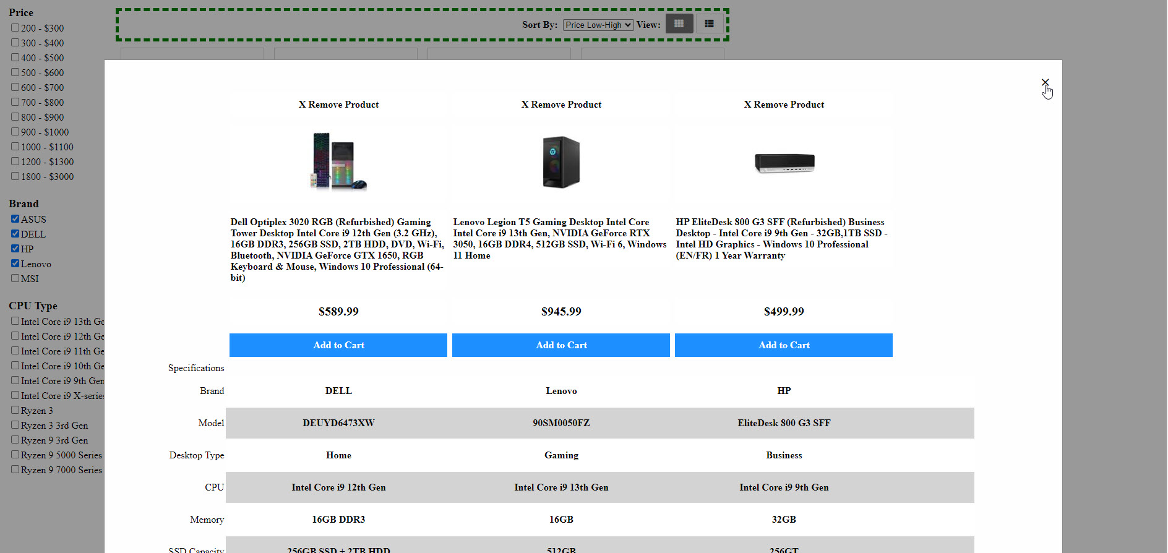
Task: Click the HP EliteDesk product image
Action: coord(784,163)
